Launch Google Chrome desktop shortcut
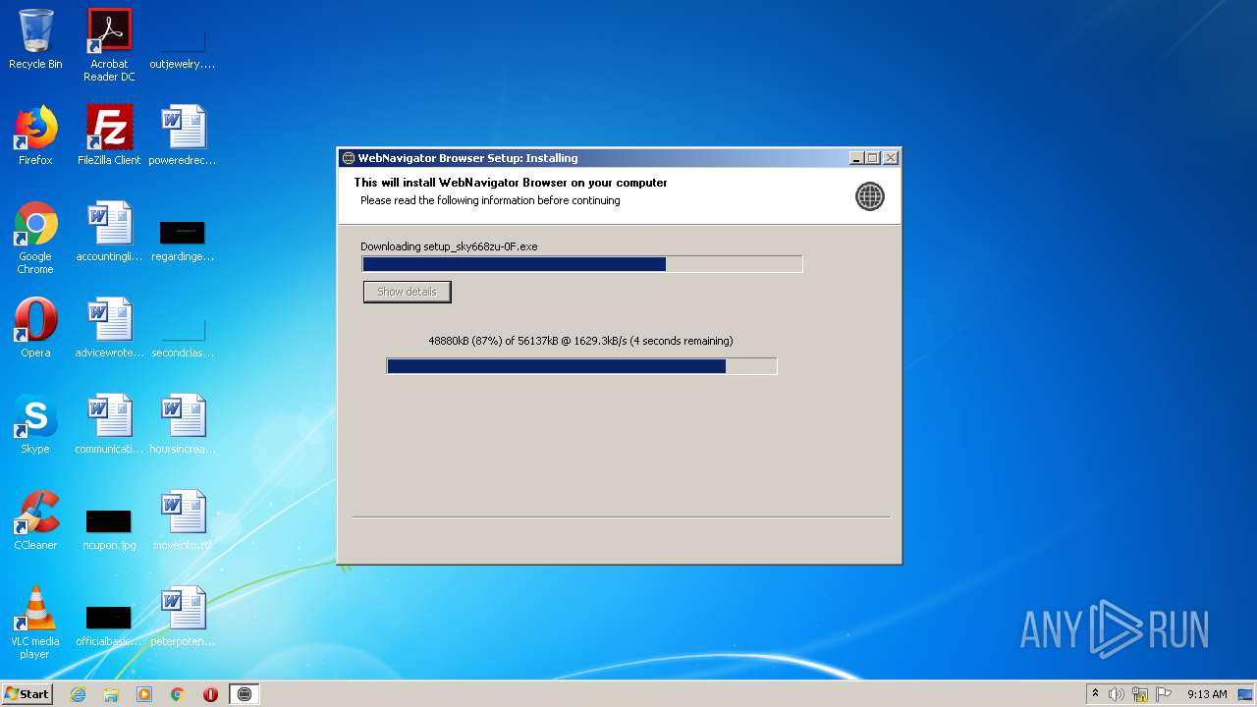Viewport: 1257px width, 707px height. pos(35,238)
